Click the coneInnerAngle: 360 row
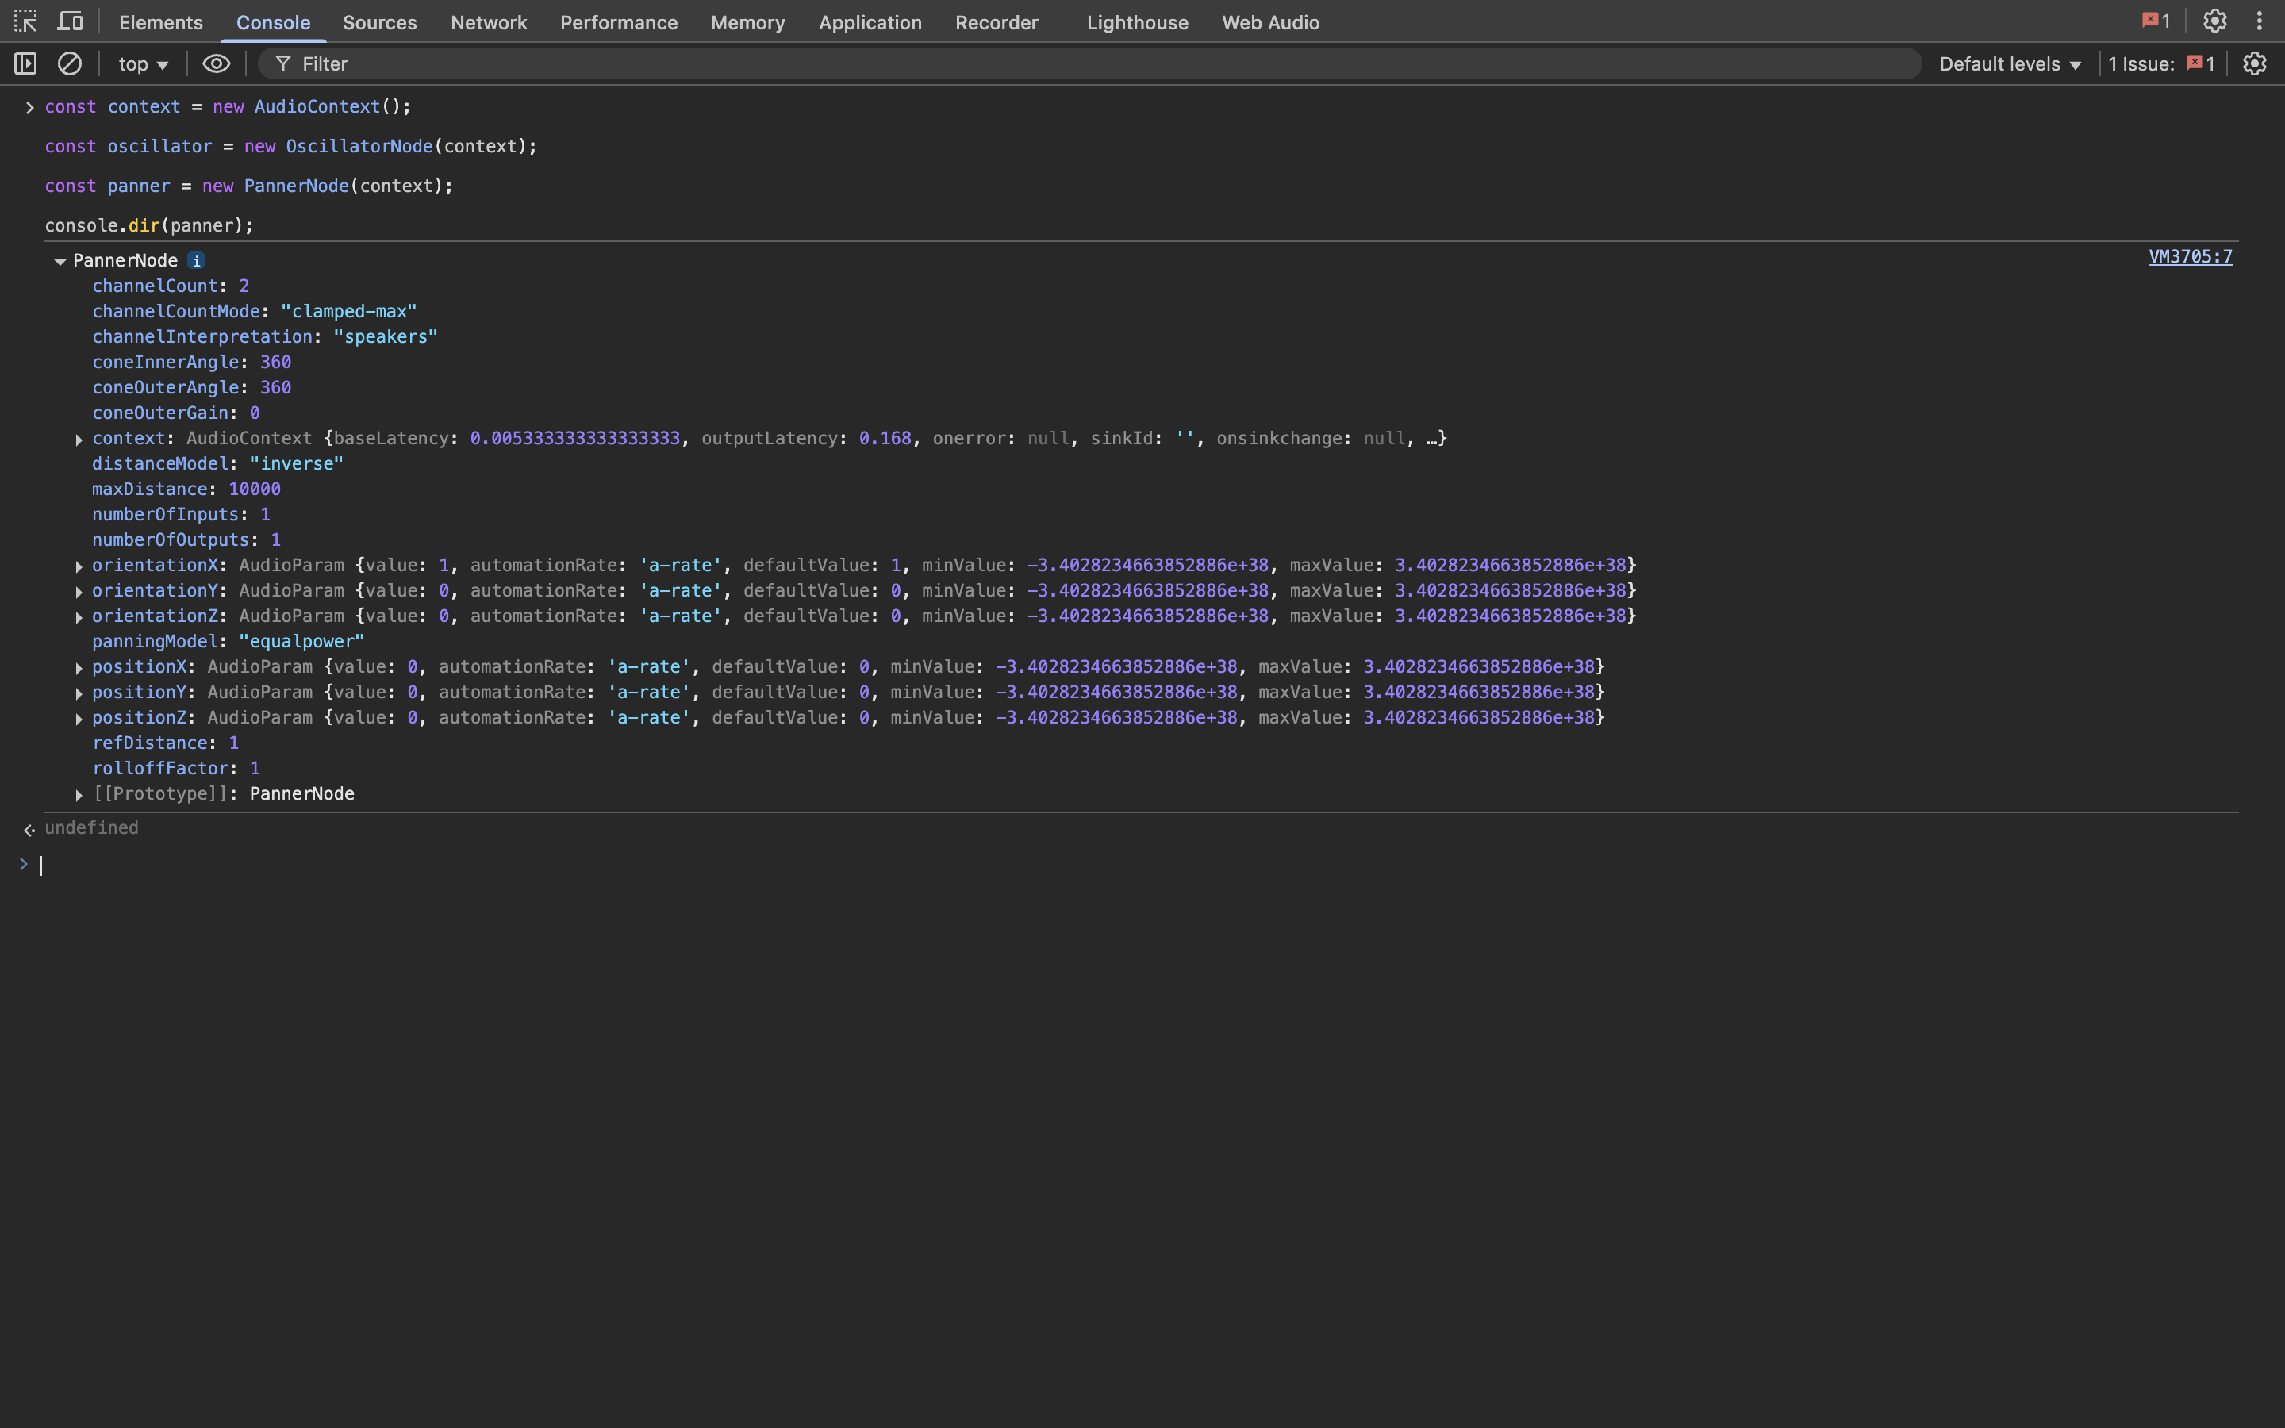2285x1428 pixels. (190, 362)
